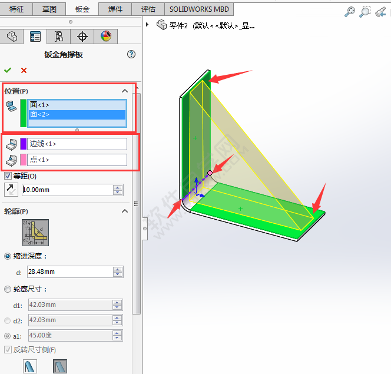Screen dimensions: 391x374
Task: Flip the offset direction arrow button
Action: coord(11,190)
